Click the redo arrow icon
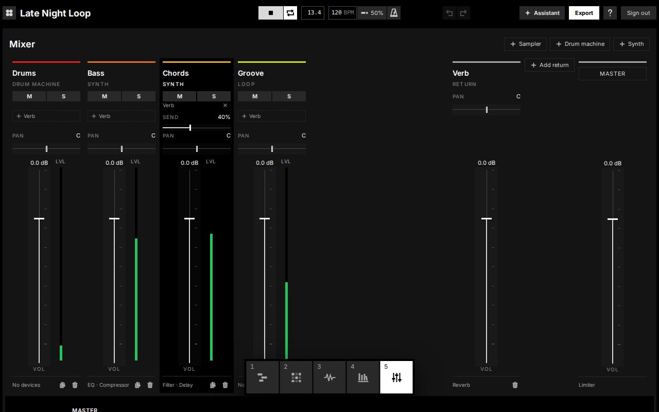Viewport: 659px width, 412px height. coord(463,13)
